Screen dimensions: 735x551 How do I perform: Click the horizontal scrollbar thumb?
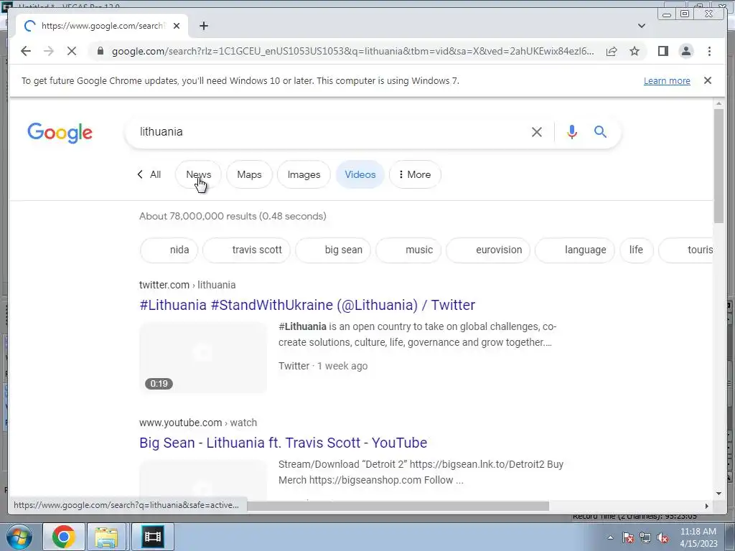point(398,506)
